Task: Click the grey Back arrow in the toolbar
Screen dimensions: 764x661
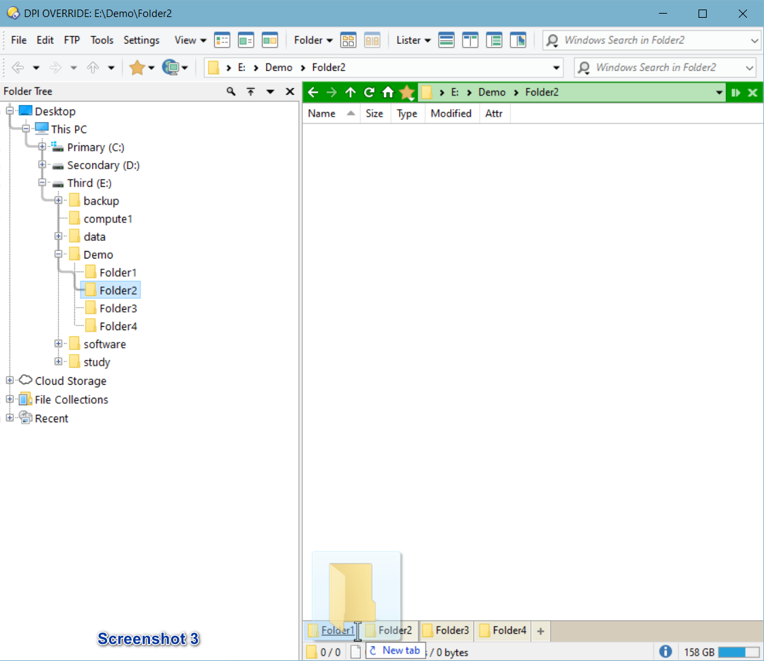Action: (18, 68)
